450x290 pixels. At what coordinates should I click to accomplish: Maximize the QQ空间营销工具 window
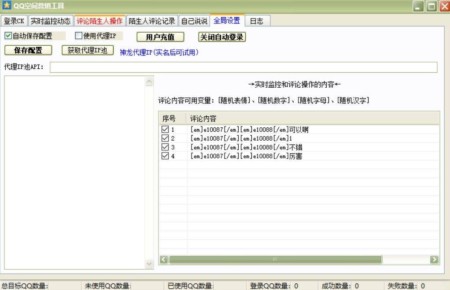[432, 6]
